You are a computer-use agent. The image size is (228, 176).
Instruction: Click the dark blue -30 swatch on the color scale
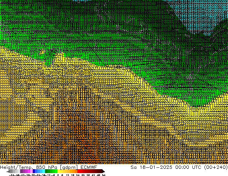tap(34, 171)
